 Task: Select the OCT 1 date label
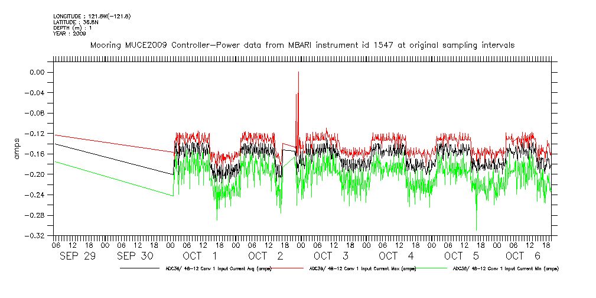(200, 256)
